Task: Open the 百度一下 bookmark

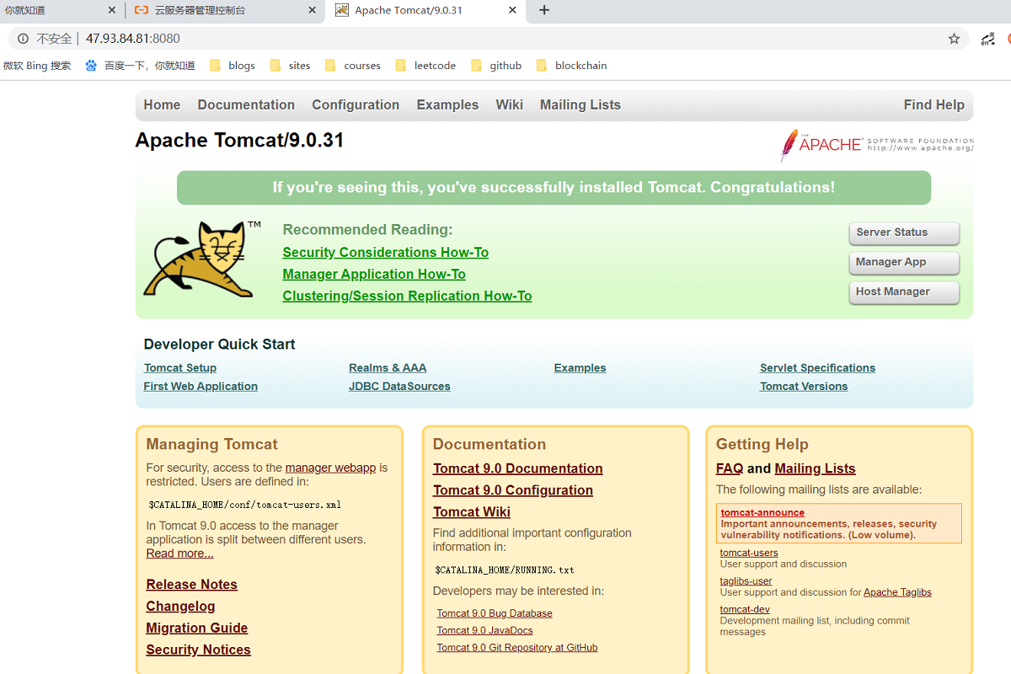Action: pyautogui.click(x=141, y=66)
